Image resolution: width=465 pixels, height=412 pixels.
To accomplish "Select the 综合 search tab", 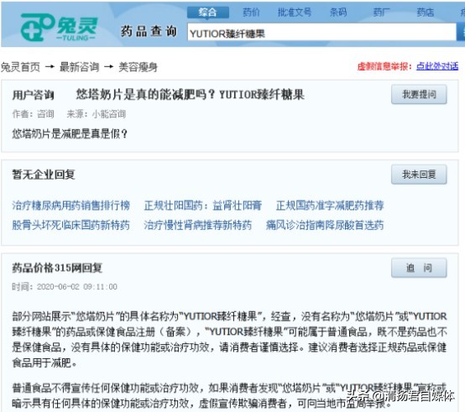I will point(208,13).
